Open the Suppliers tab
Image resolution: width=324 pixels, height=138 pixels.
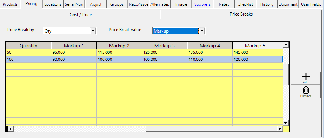(x=202, y=4)
